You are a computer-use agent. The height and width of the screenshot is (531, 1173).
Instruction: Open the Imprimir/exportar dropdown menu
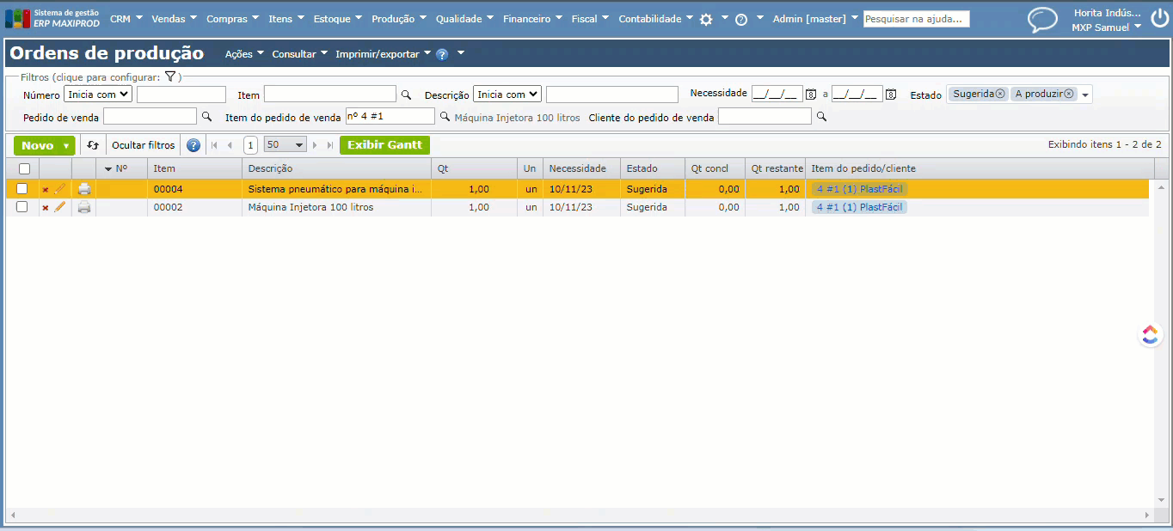point(383,54)
